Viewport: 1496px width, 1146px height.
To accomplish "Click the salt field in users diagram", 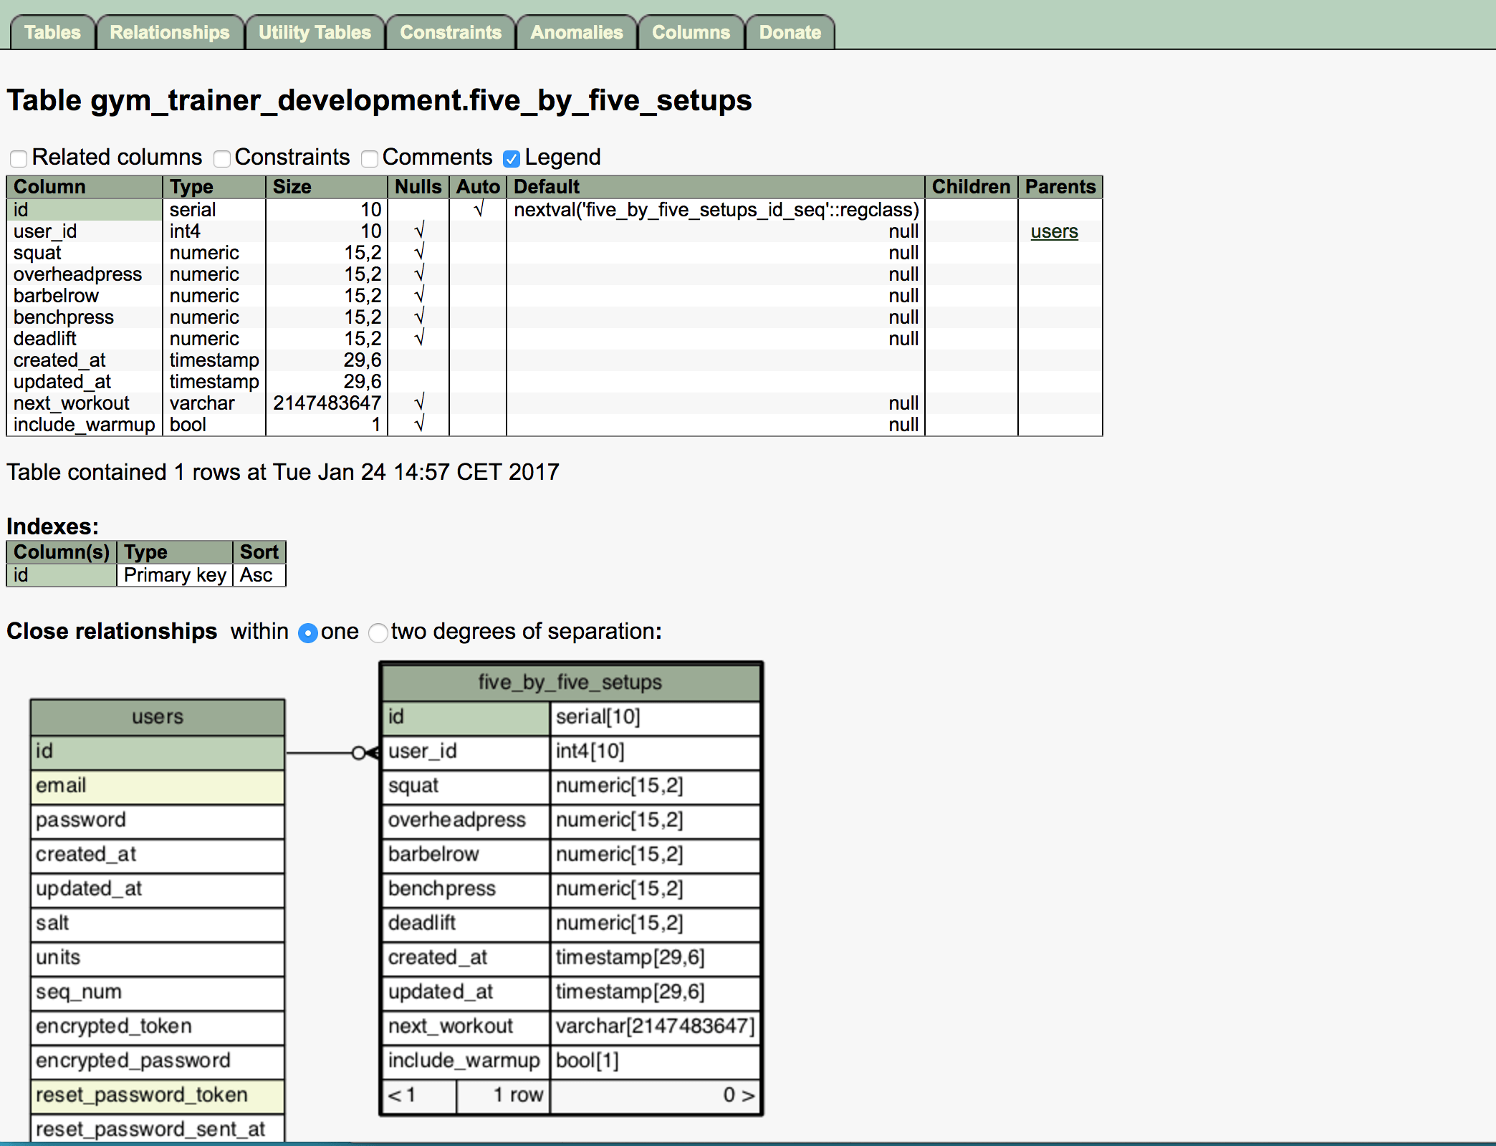I will pyautogui.click(x=158, y=923).
